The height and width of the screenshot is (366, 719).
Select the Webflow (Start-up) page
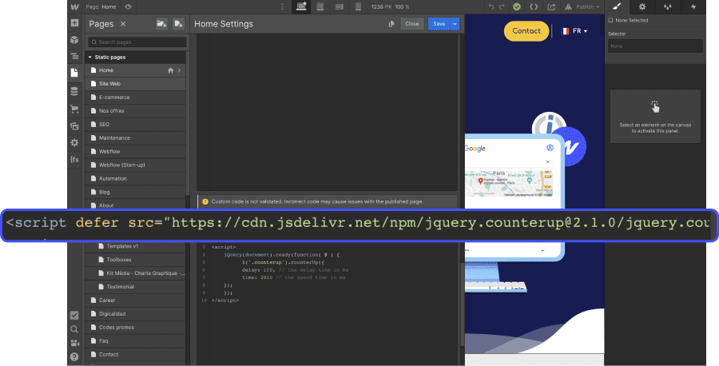click(x=135, y=165)
